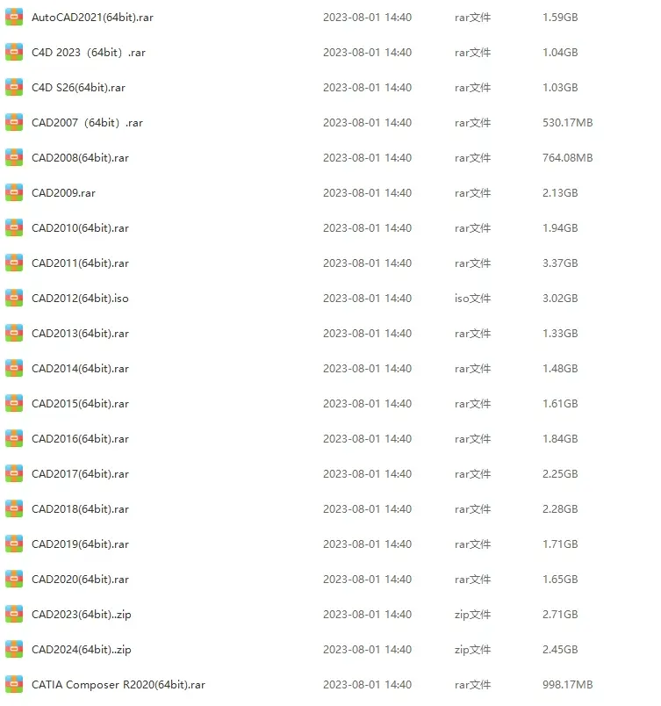Click file name CAD2016(64bit).rar
This screenshot has width=661, height=706.
point(80,438)
